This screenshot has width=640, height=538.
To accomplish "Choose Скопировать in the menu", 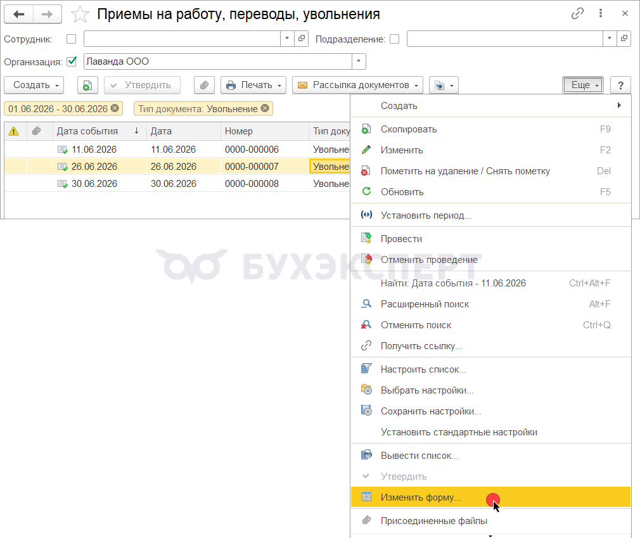I will click(490, 129).
